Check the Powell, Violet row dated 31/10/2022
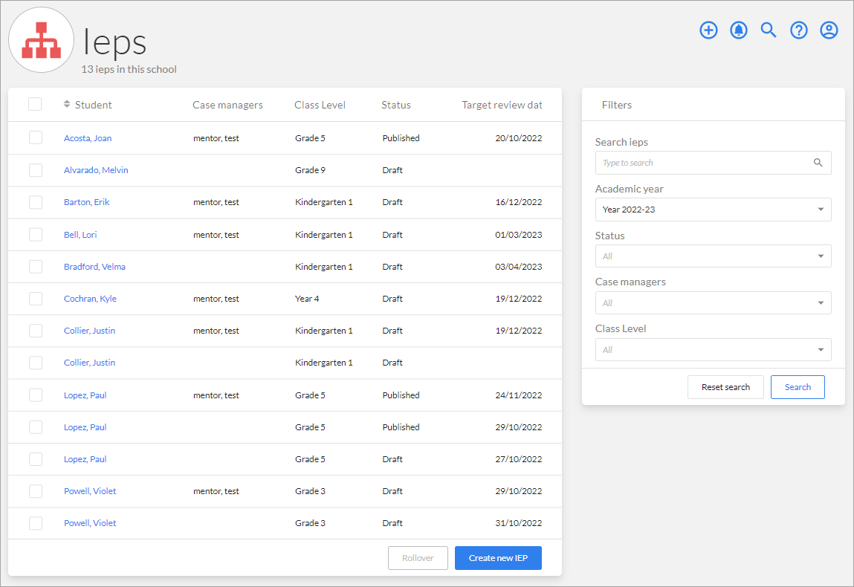 (36, 523)
